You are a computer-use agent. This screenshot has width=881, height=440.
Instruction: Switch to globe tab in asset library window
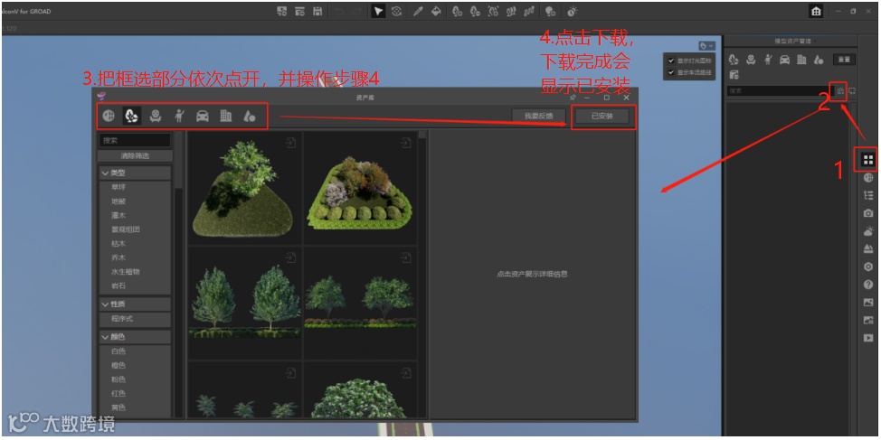tap(109, 117)
